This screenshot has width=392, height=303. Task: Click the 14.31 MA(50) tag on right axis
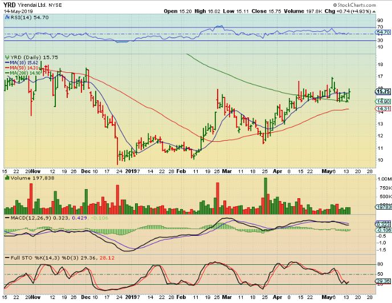tap(383, 109)
